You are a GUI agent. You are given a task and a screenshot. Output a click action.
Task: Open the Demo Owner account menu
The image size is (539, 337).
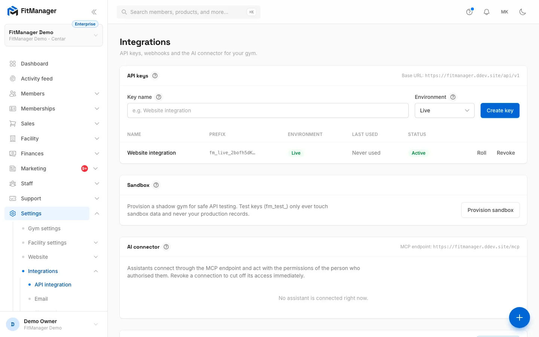54,324
